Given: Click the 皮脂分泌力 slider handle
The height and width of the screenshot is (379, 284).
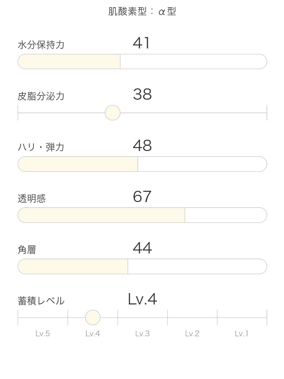Looking at the screenshot, I should coord(112,113).
